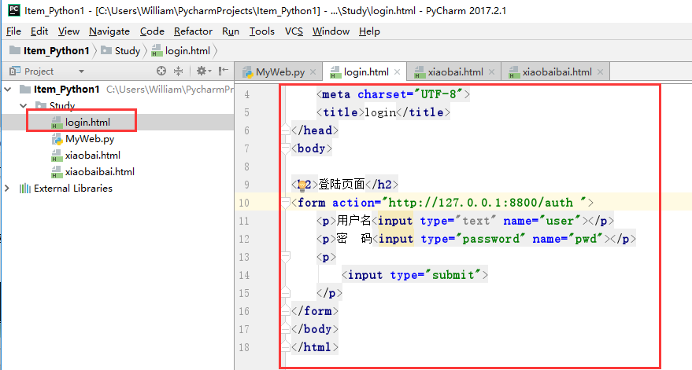Click the Project panel icon in header
Viewport: 692px width, 370px height.
[14, 71]
